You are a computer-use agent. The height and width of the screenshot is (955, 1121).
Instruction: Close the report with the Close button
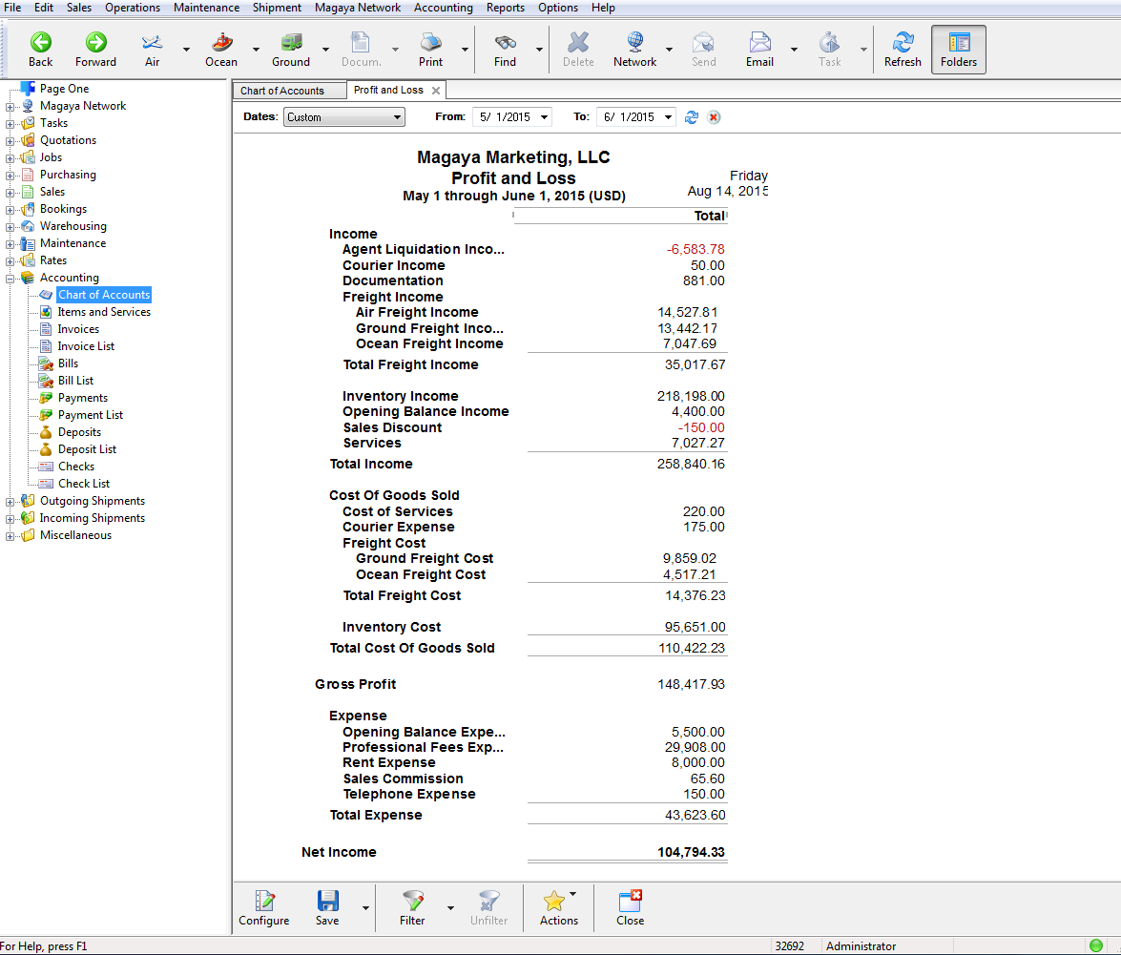[630, 908]
